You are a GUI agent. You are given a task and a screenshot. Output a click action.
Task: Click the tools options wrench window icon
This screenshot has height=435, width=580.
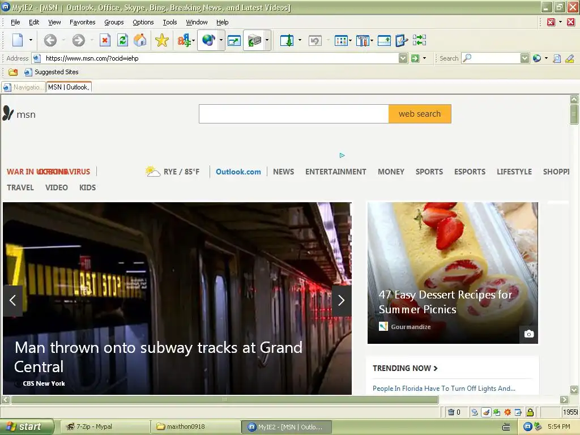click(362, 40)
